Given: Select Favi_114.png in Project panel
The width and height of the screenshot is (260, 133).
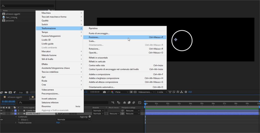Looking at the screenshot, I should [x=11, y=17].
